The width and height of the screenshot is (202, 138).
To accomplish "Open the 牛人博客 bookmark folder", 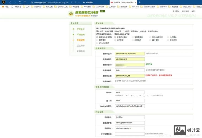I will pos(86,7).
